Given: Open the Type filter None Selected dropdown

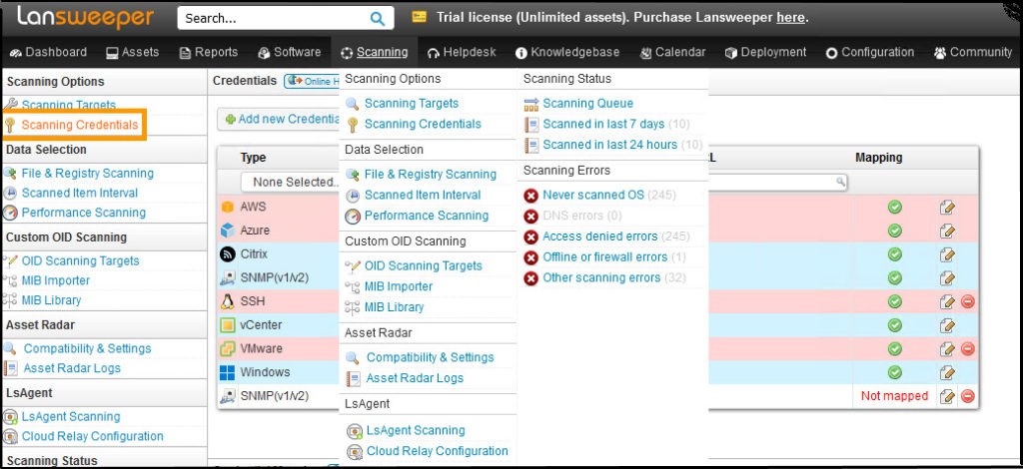Looking at the screenshot, I should [291, 183].
